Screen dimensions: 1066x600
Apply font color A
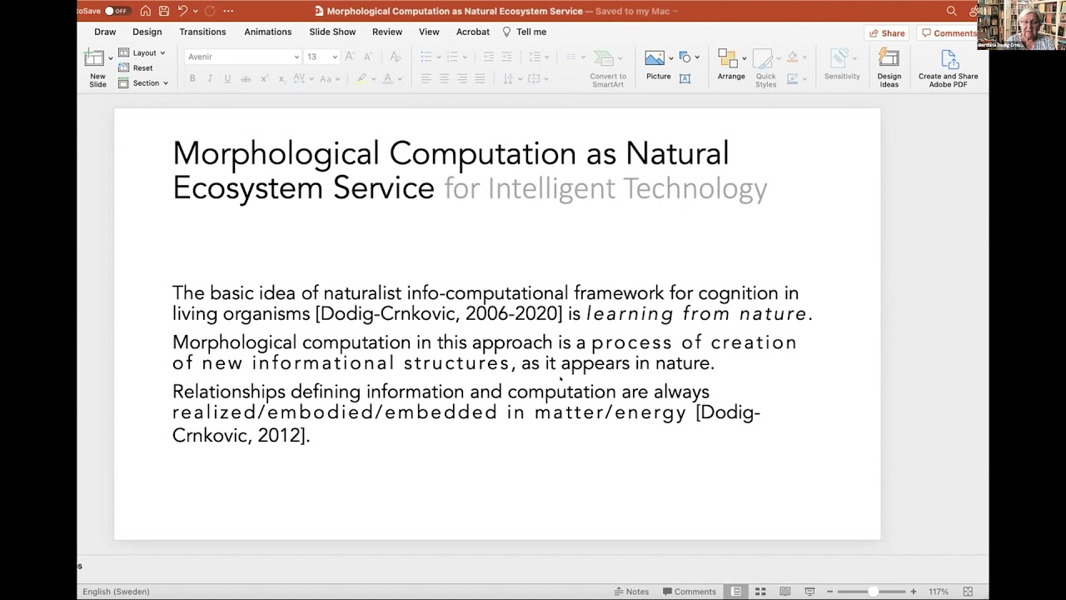tap(387, 78)
